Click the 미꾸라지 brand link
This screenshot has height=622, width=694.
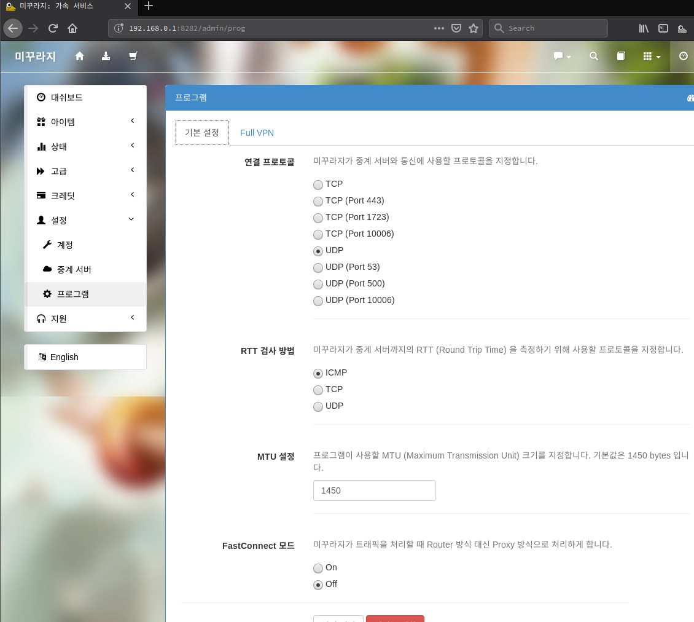35,57
